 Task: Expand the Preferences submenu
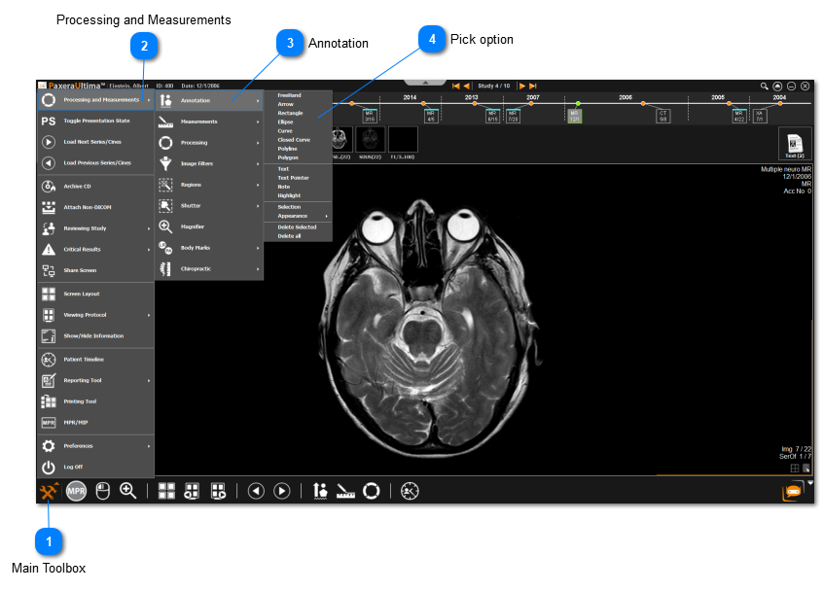[95, 446]
